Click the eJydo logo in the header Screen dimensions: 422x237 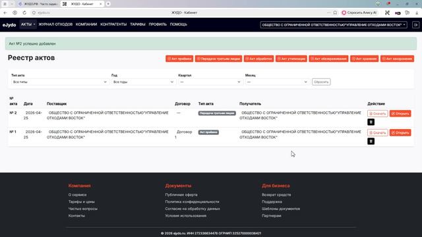(x=9, y=25)
